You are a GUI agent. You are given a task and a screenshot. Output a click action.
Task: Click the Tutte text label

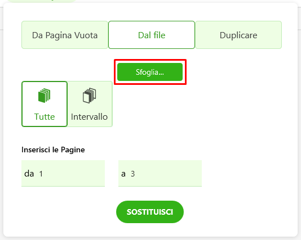tap(45, 117)
